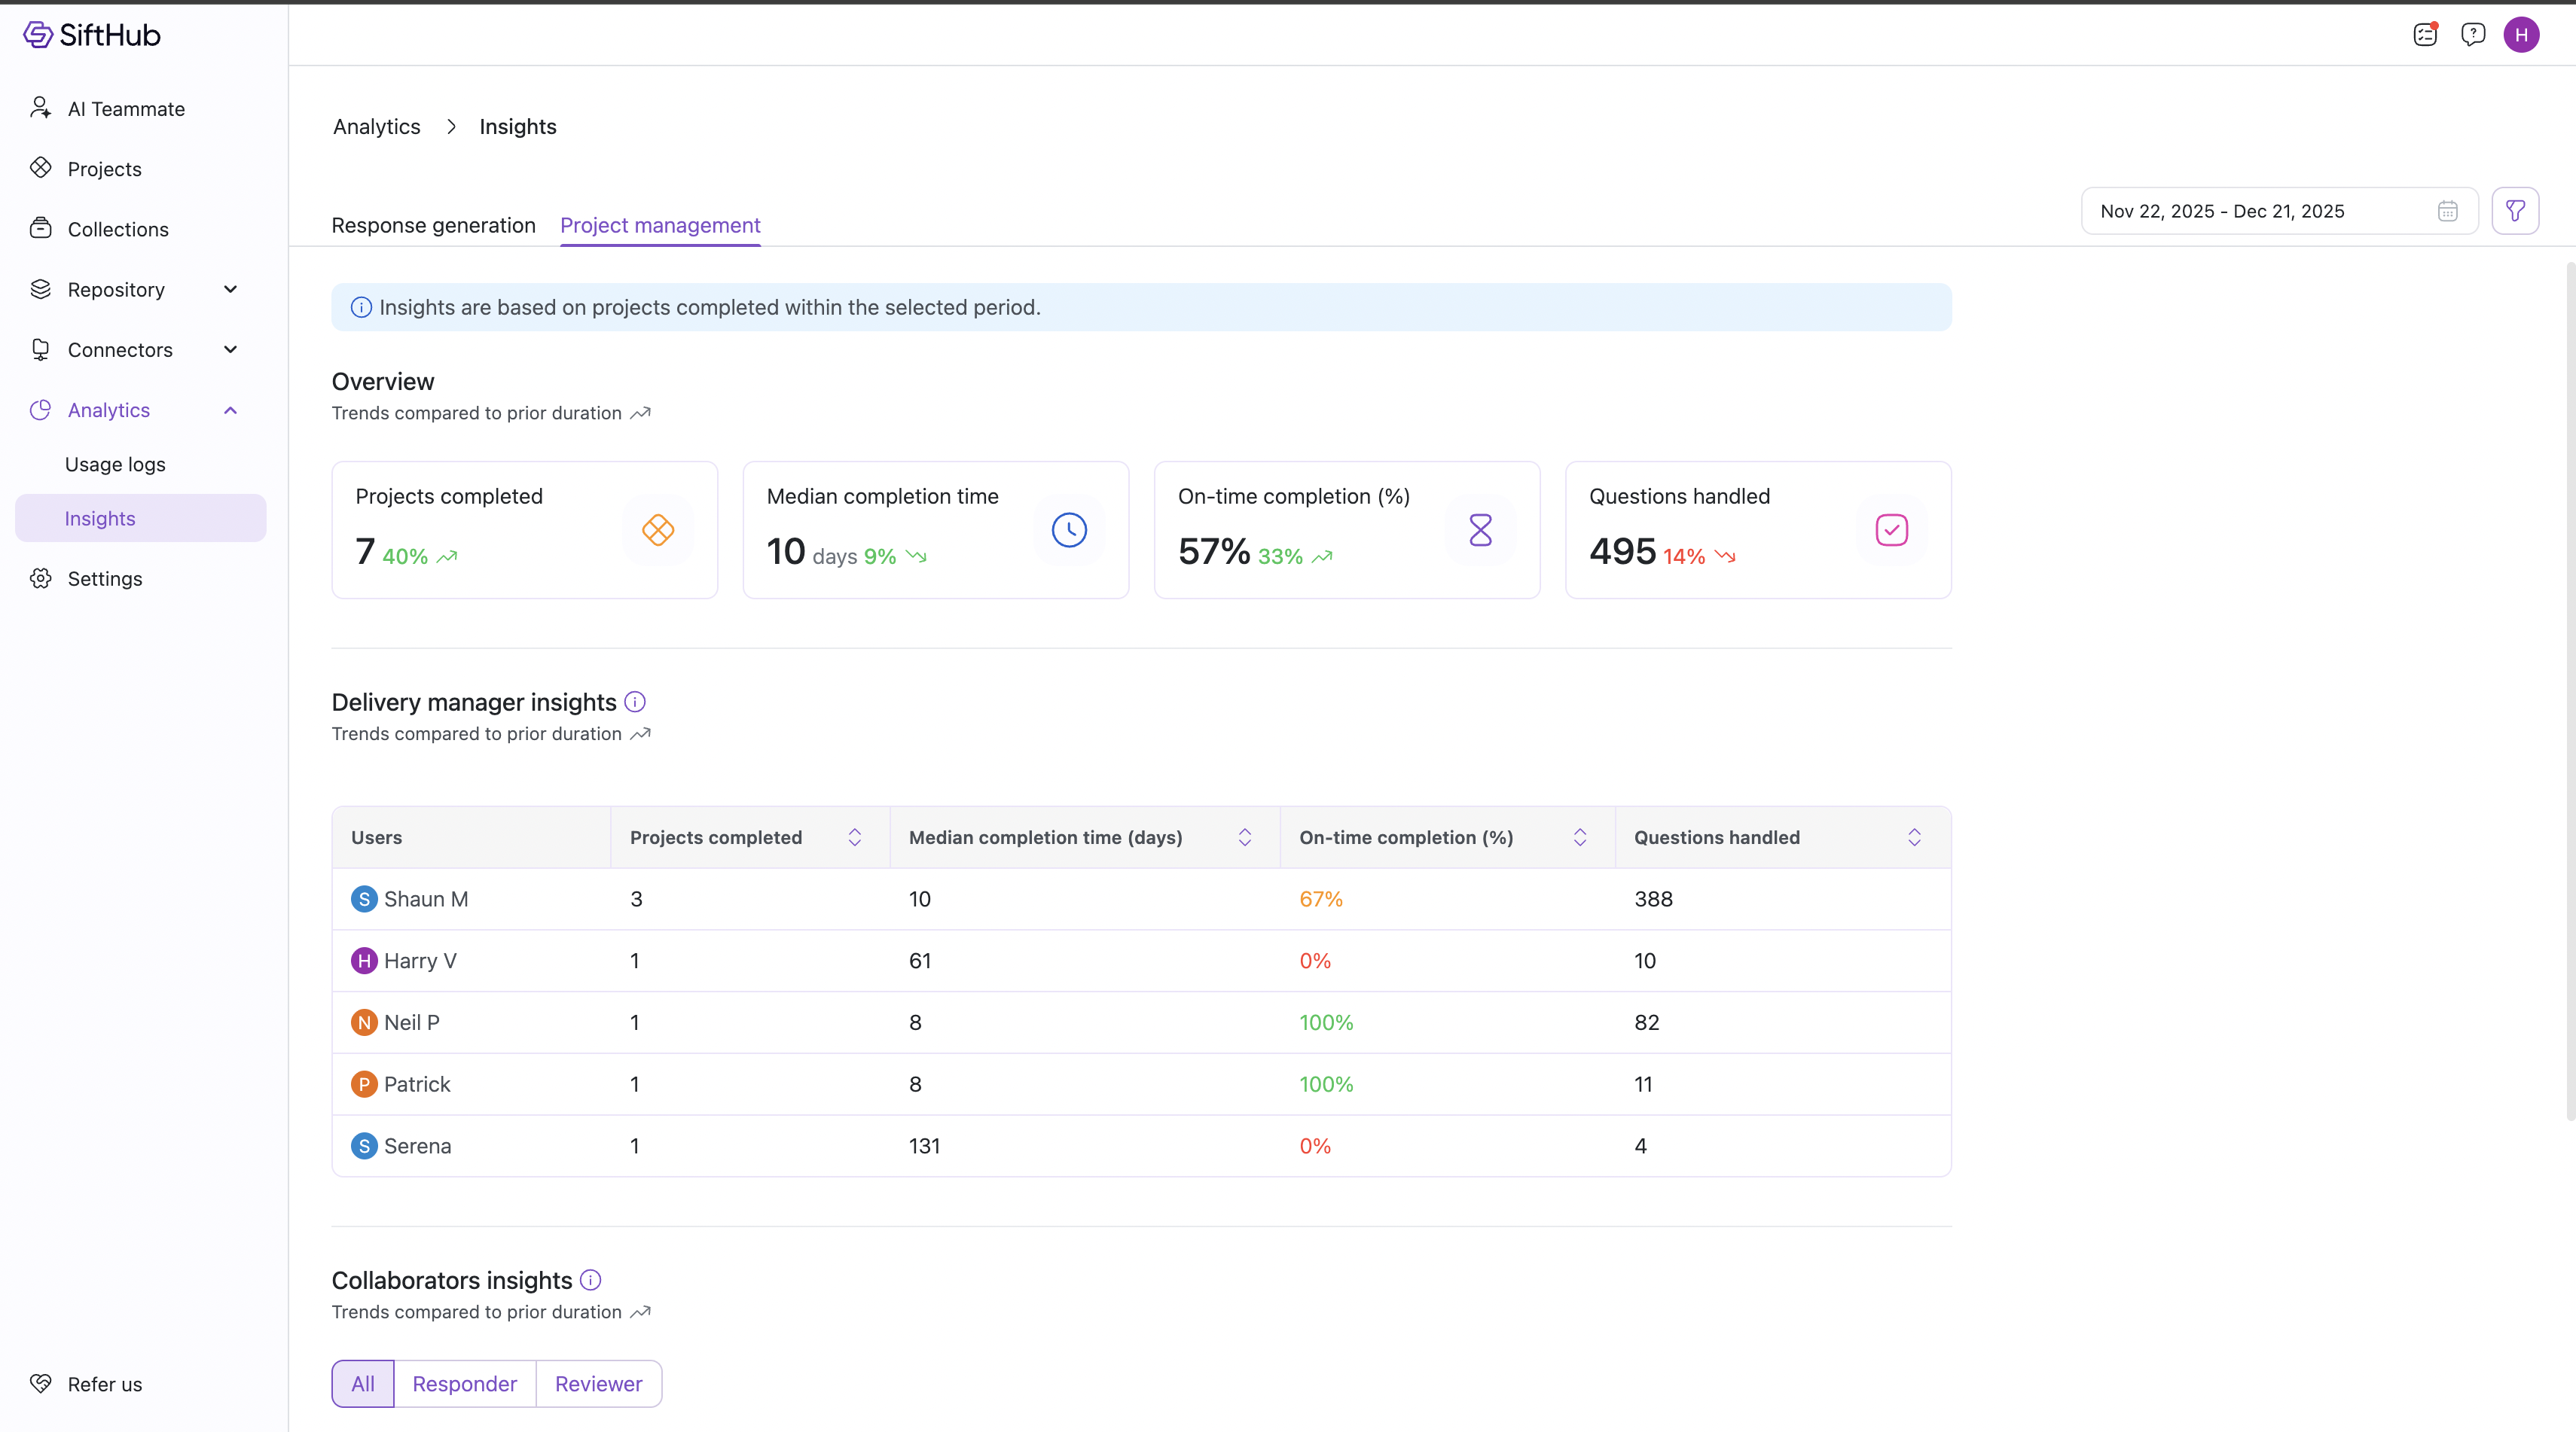Open the calendar date picker icon
This screenshot has width=2576, height=1432.
(x=2447, y=211)
